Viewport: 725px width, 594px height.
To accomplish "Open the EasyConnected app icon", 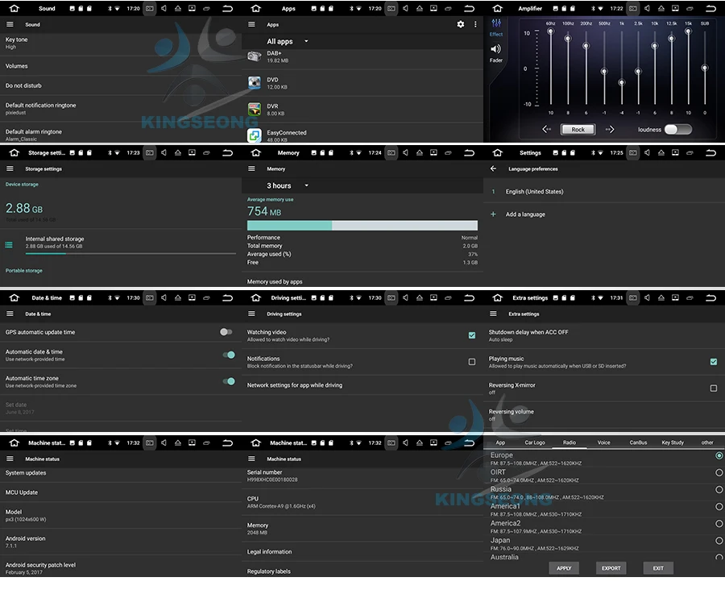I will (255, 135).
